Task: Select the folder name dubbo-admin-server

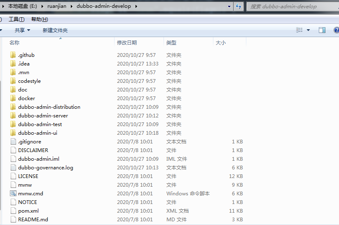Action: (43, 115)
